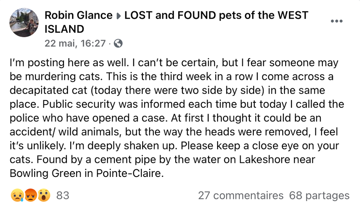Show the 27 commentaires
Viewport: 360px width, 206px height.
[241, 195]
